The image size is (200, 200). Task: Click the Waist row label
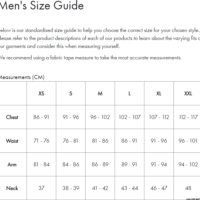pos(12,141)
